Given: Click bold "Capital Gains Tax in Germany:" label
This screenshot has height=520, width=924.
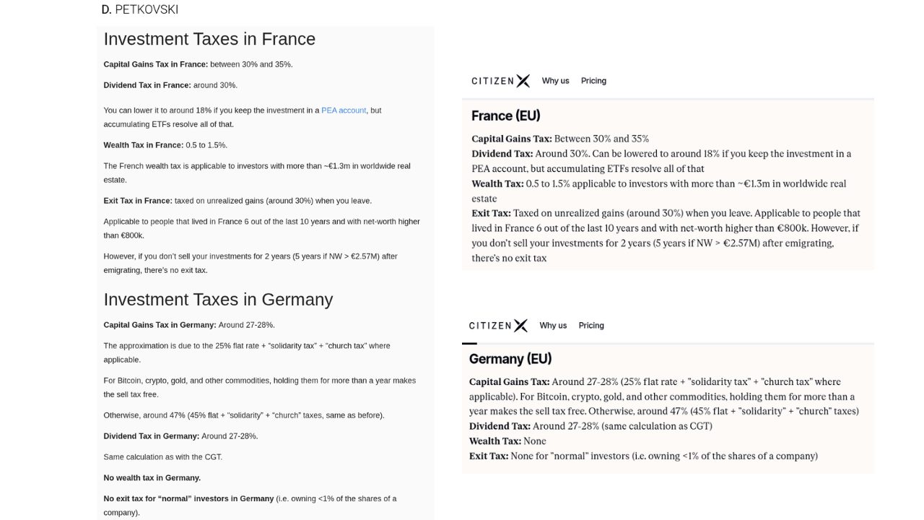Looking at the screenshot, I should point(160,325).
